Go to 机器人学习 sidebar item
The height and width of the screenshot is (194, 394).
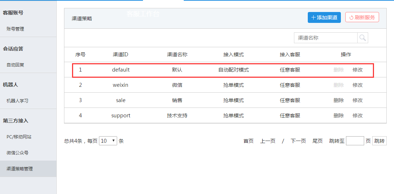17,101
